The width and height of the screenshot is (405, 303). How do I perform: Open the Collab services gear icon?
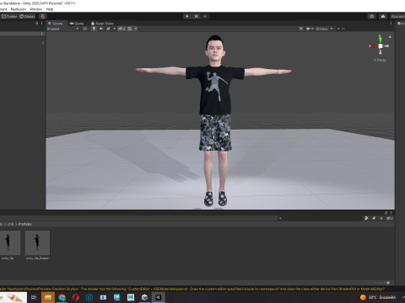pos(372,16)
